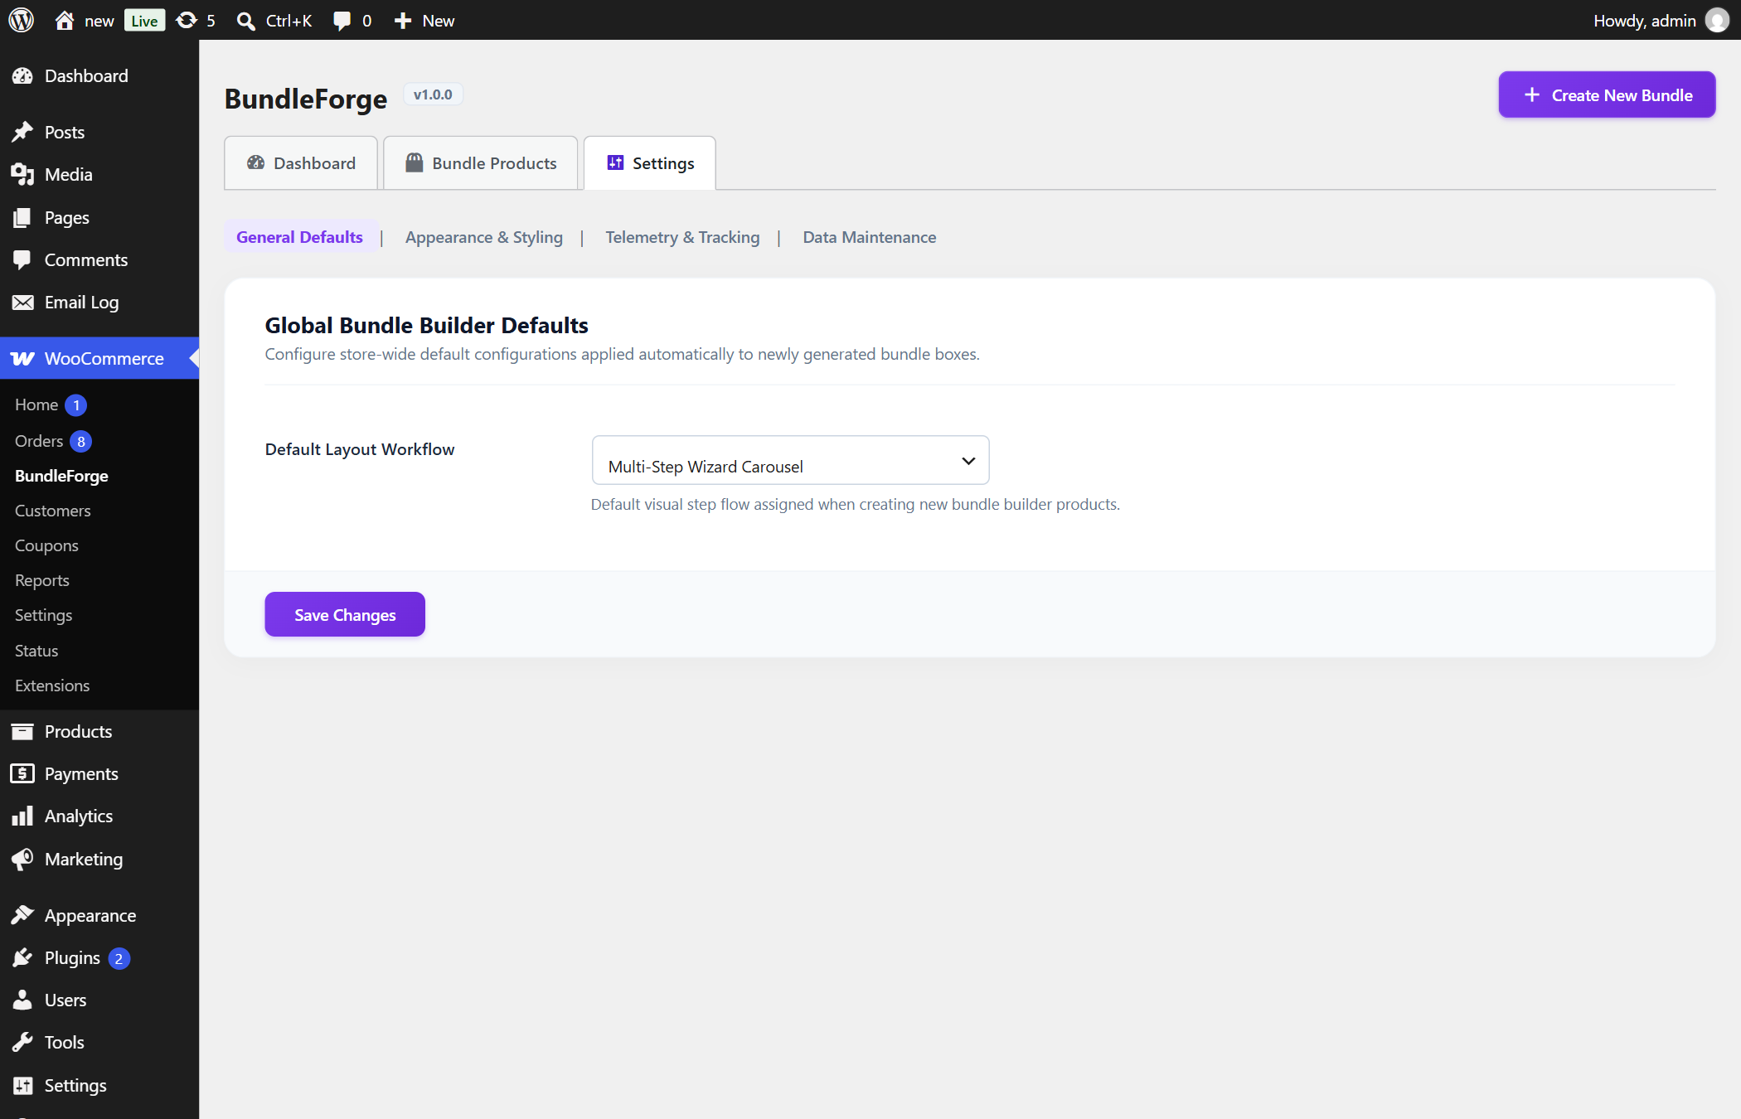Click the Plugins plug icon

click(22, 958)
